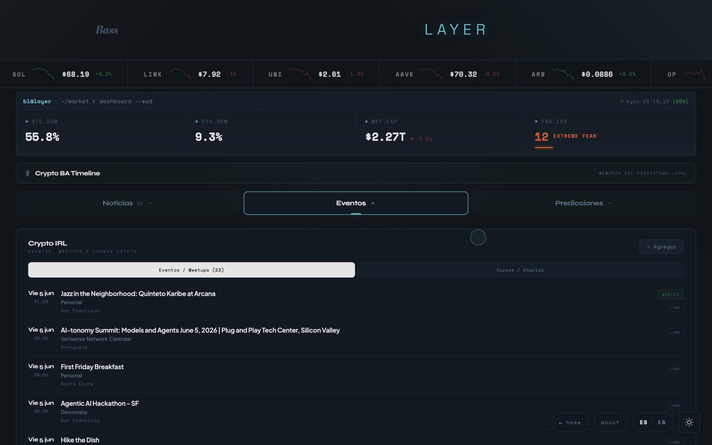
Task: Click the EXTREME FEAR label
Action: 575,136
